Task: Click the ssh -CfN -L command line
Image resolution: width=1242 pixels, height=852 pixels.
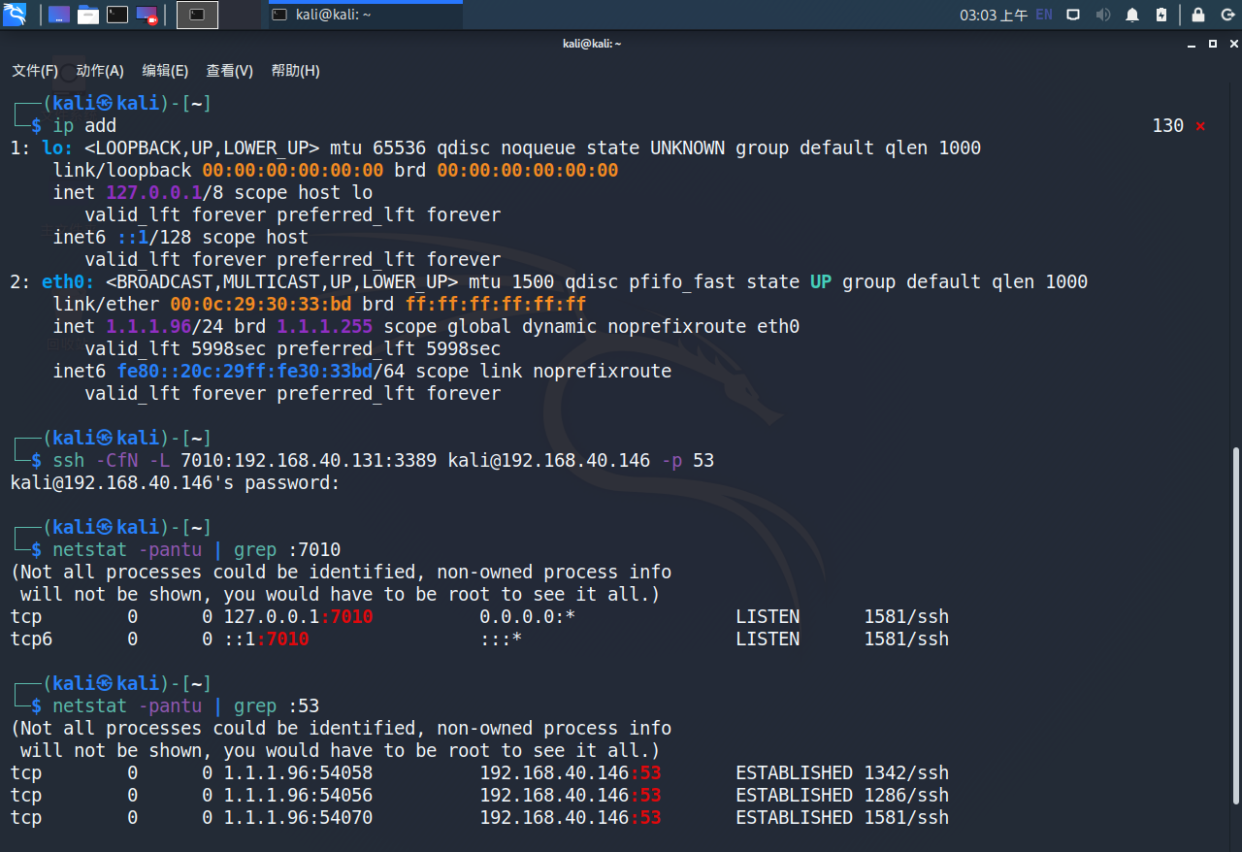Action: point(383,460)
